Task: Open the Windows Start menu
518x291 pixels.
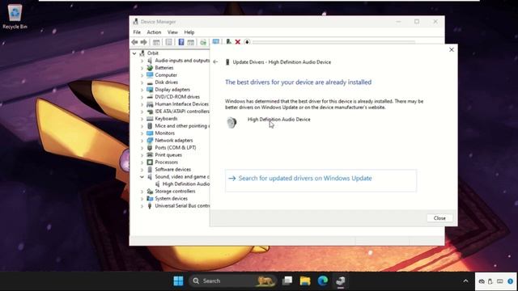Action: [x=178, y=280]
